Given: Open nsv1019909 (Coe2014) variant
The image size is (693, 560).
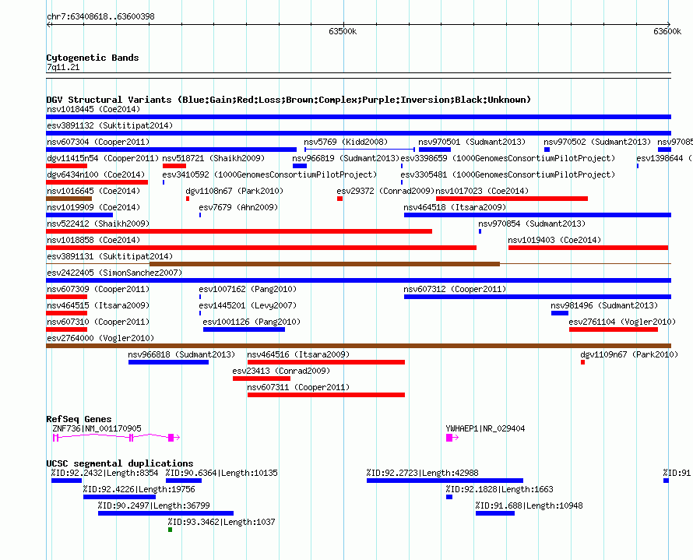Looking at the screenshot, I should [79, 215].
